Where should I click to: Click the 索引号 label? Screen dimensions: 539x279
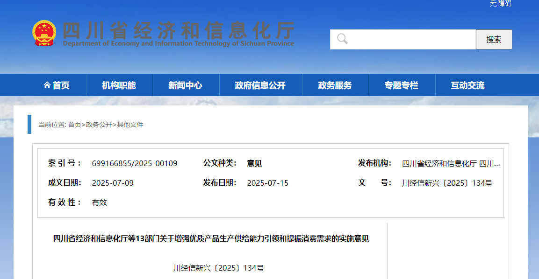tap(65, 163)
